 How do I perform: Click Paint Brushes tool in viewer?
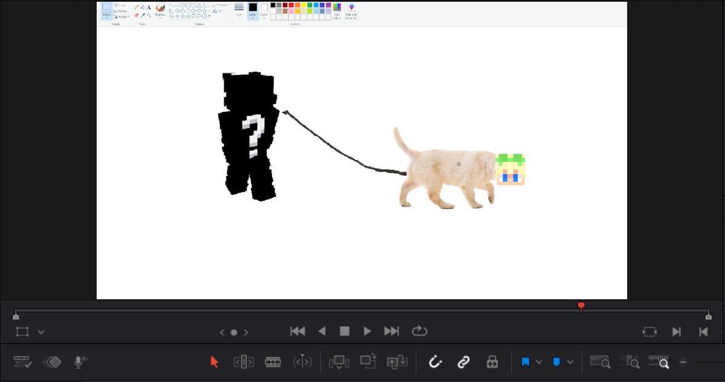point(160,10)
